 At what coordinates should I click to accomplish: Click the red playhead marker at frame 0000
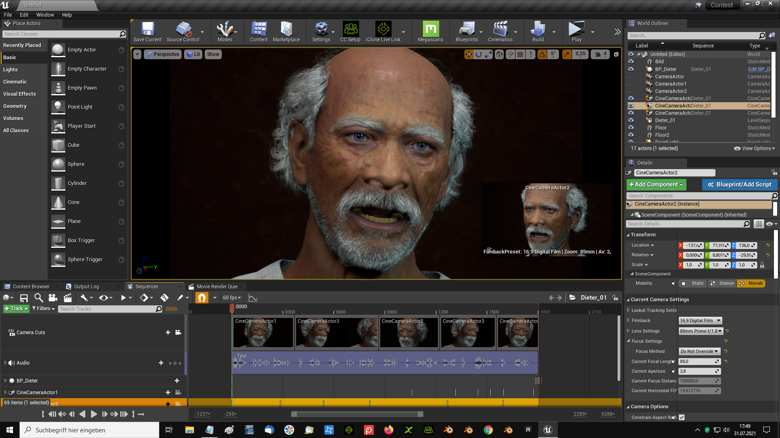pos(232,308)
